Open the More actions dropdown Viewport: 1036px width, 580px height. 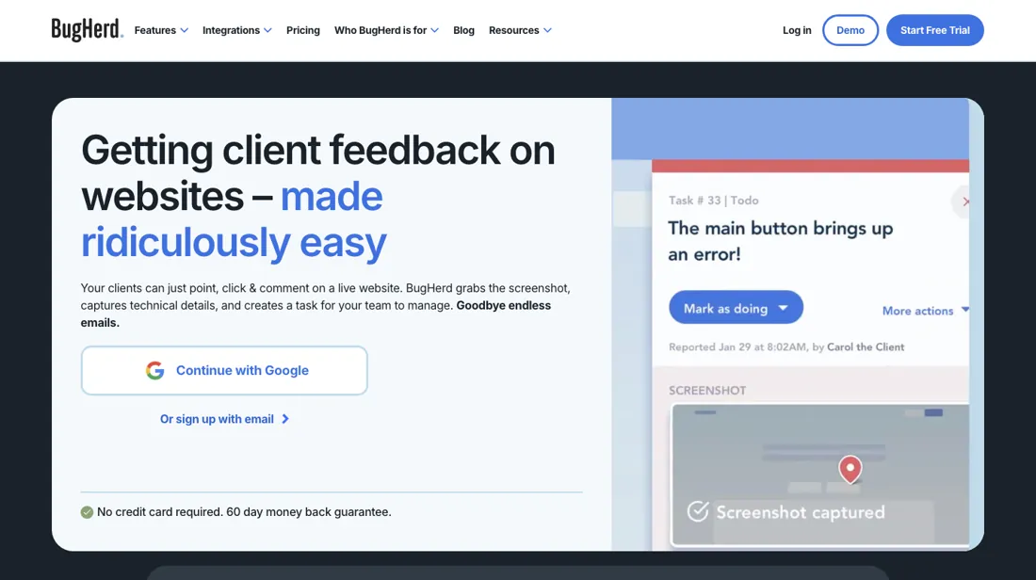(926, 311)
